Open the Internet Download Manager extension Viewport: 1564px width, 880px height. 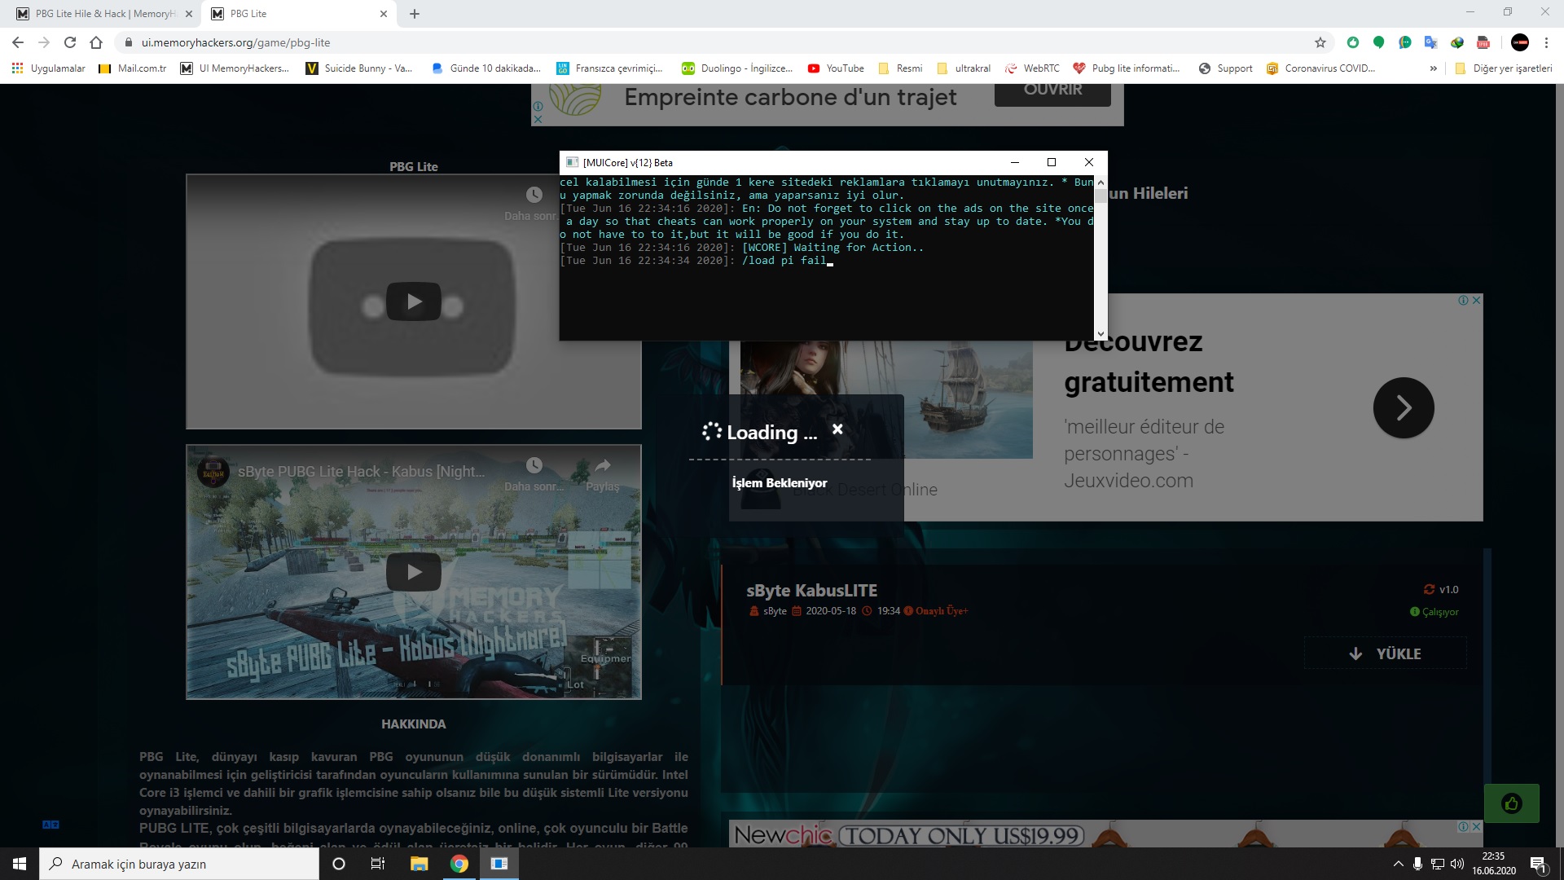click(1457, 42)
